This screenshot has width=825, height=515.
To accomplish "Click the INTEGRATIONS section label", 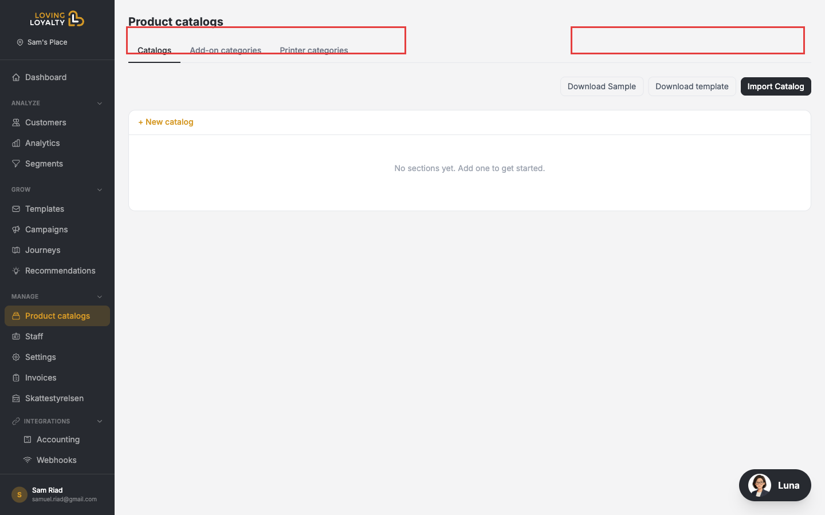I will [x=47, y=421].
